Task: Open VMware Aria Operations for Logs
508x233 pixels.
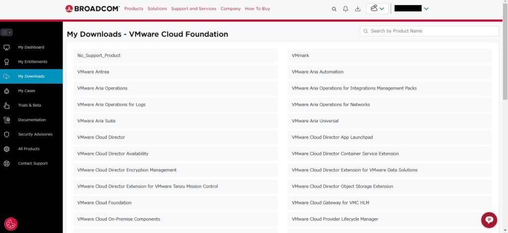Action: (175, 105)
